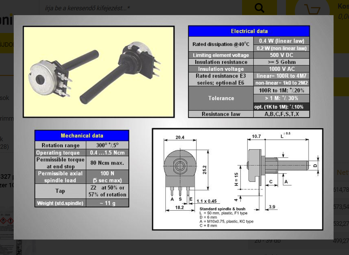Click the 'Electrical data' table header
Screen dimensions: 349x255
[x=249, y=31]
